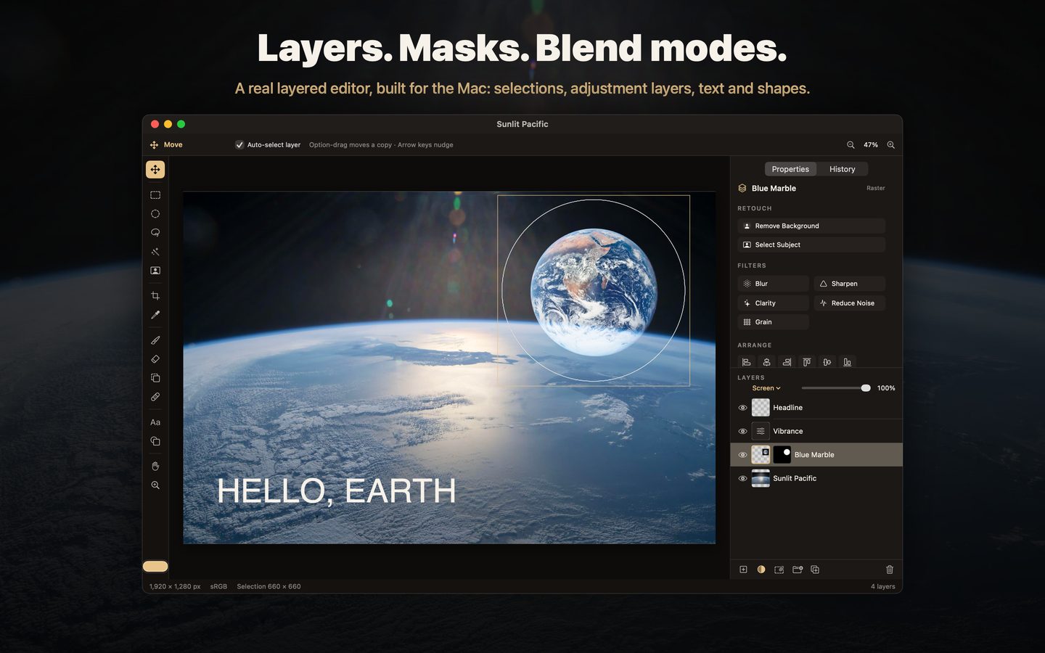
Task: Select the Magic Wand tool
Action: click(x=155, y=252)
